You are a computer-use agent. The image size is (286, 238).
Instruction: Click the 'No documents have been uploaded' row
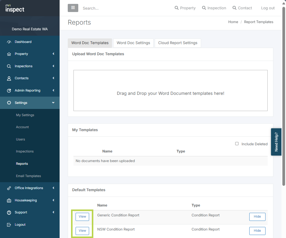(x=170, y=161)
